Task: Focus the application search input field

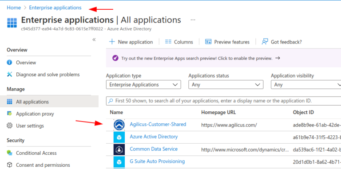Action: click(224, 101)
